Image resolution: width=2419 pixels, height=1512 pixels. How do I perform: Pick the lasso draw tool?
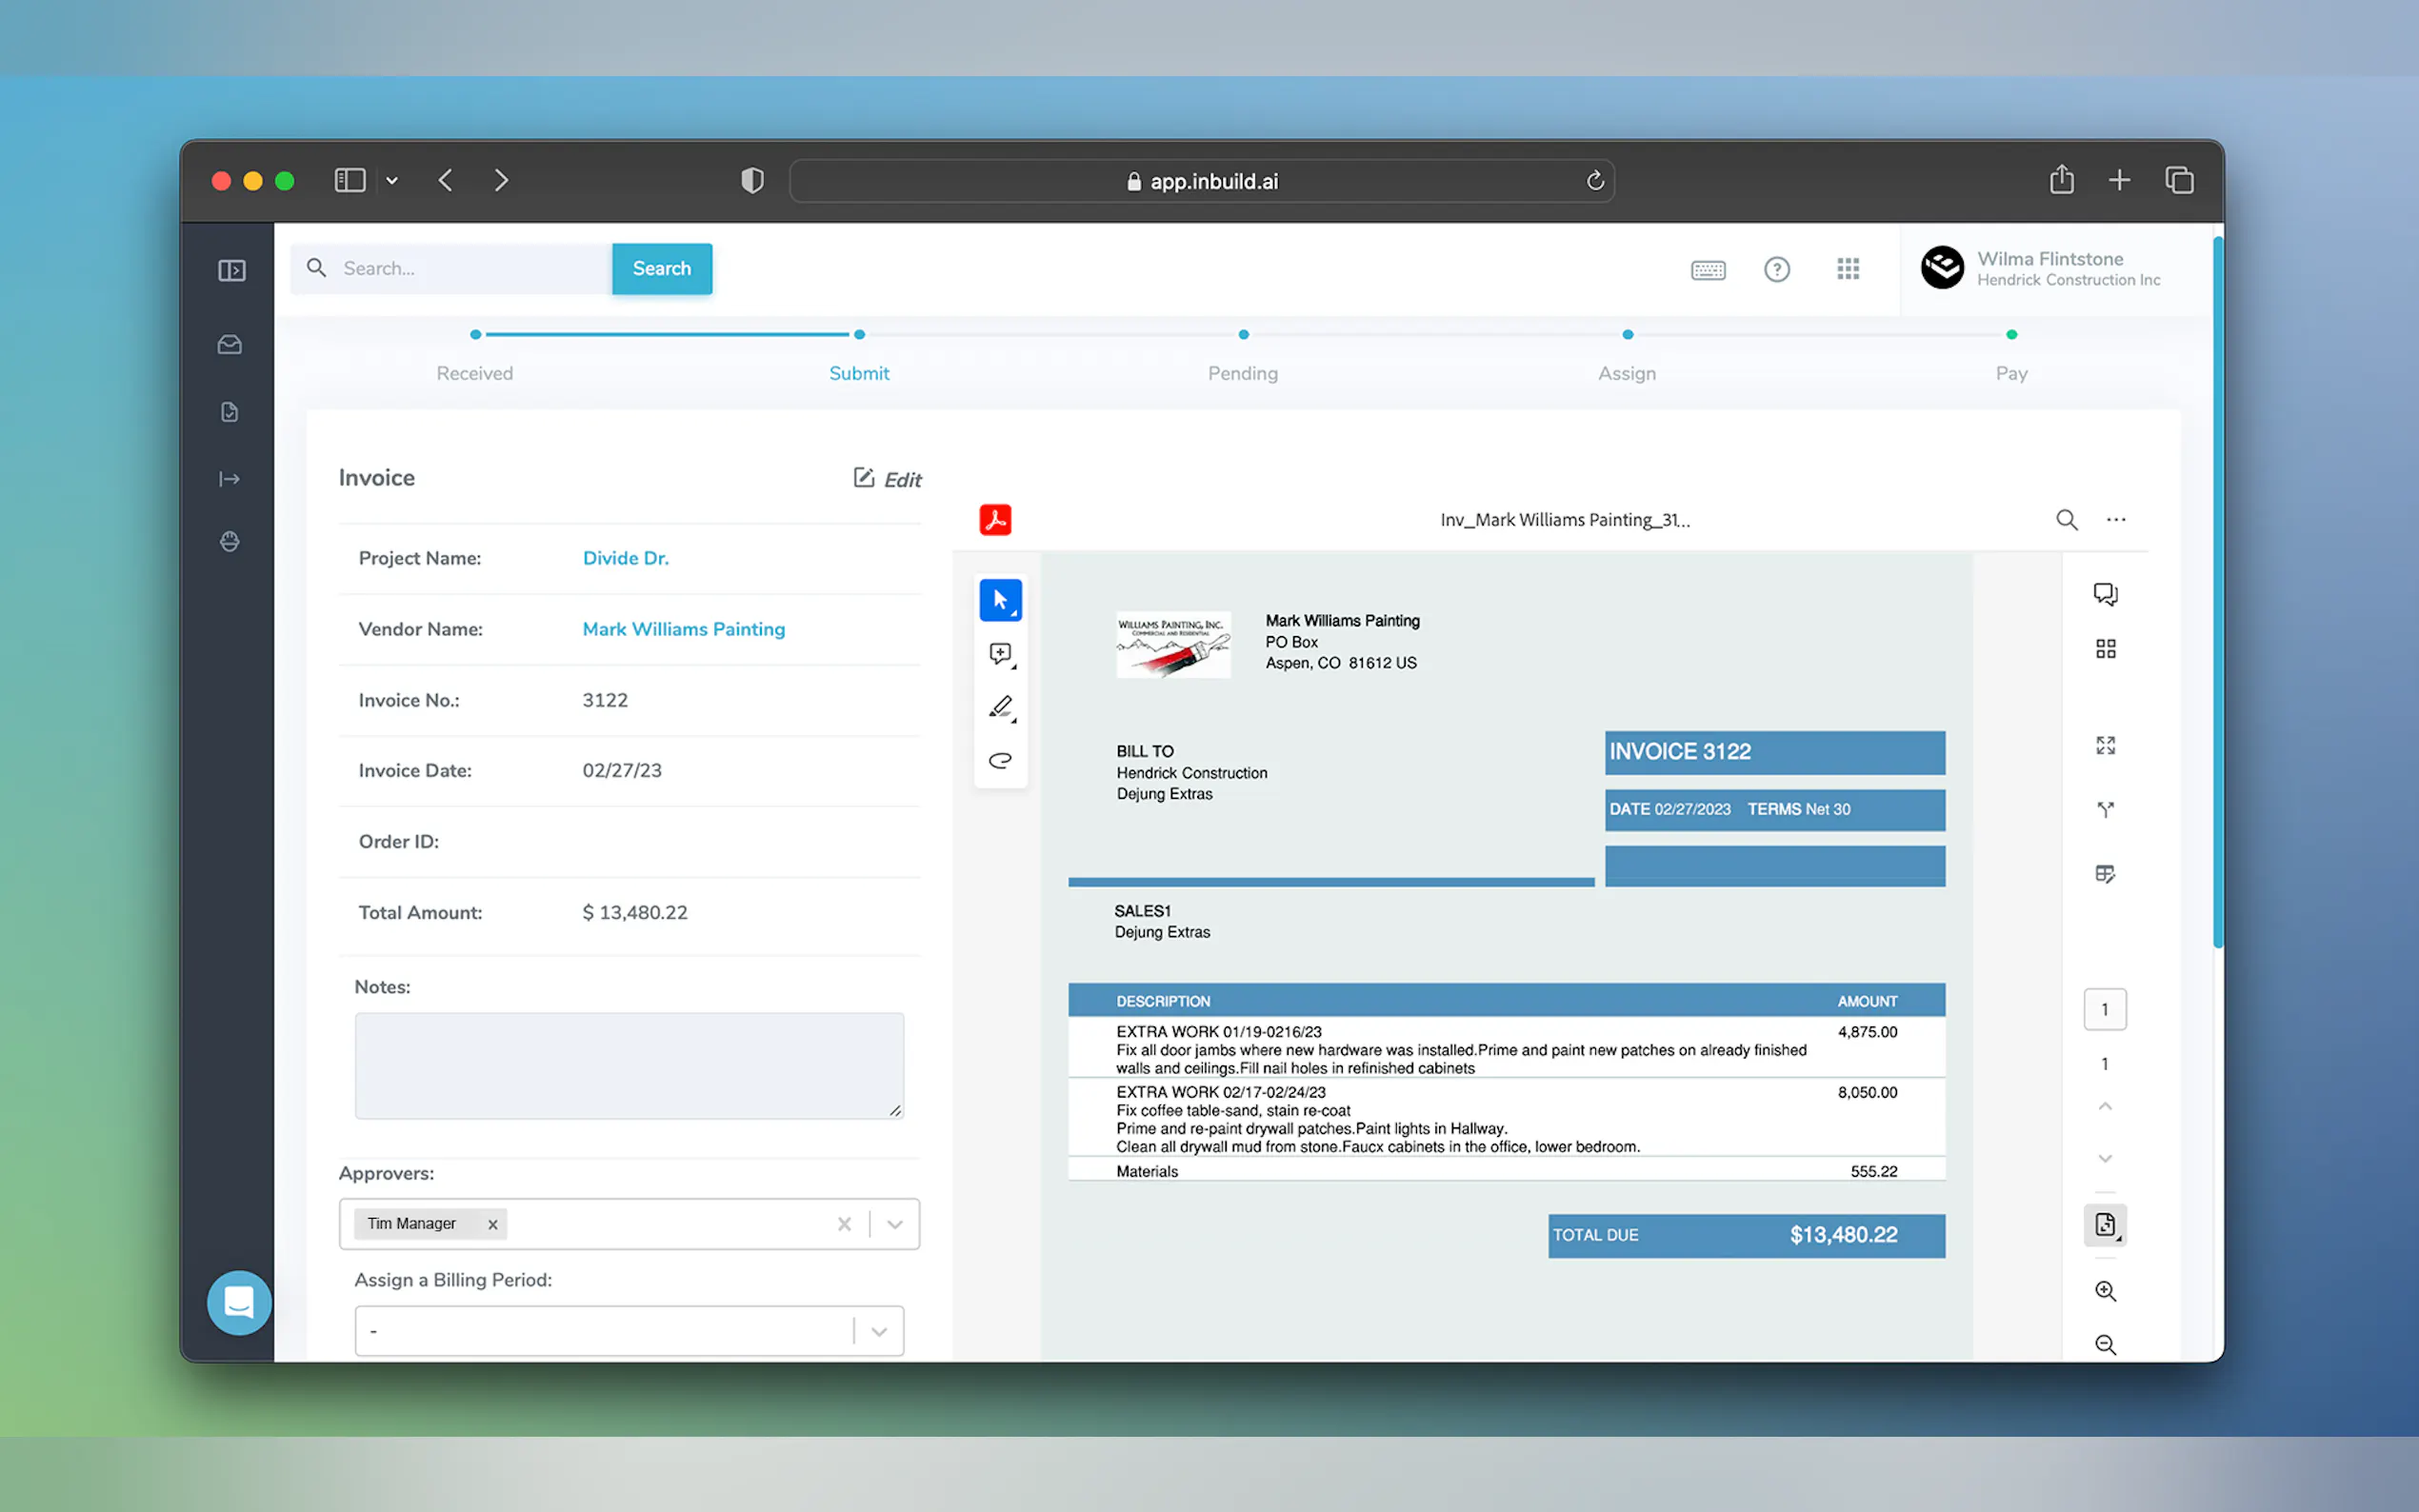point(1000,761)
